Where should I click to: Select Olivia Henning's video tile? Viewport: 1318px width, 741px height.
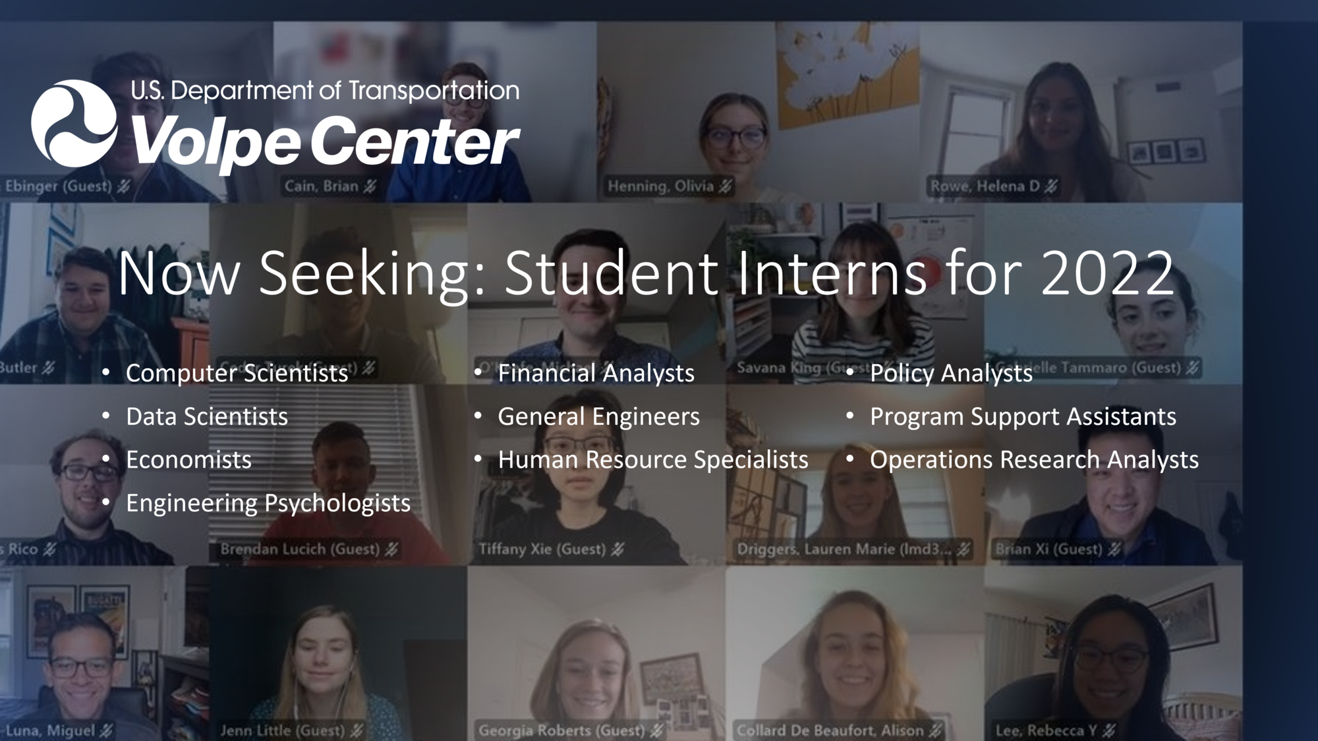[758, 112]
